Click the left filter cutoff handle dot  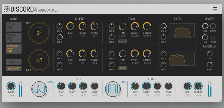point(182,28)
